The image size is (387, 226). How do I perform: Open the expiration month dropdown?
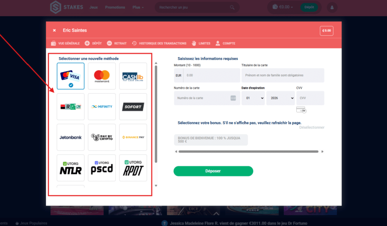tap(253, 98)
